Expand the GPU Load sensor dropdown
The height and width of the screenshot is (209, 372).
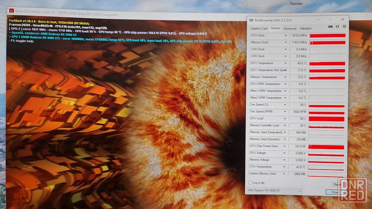coord(285,118)
